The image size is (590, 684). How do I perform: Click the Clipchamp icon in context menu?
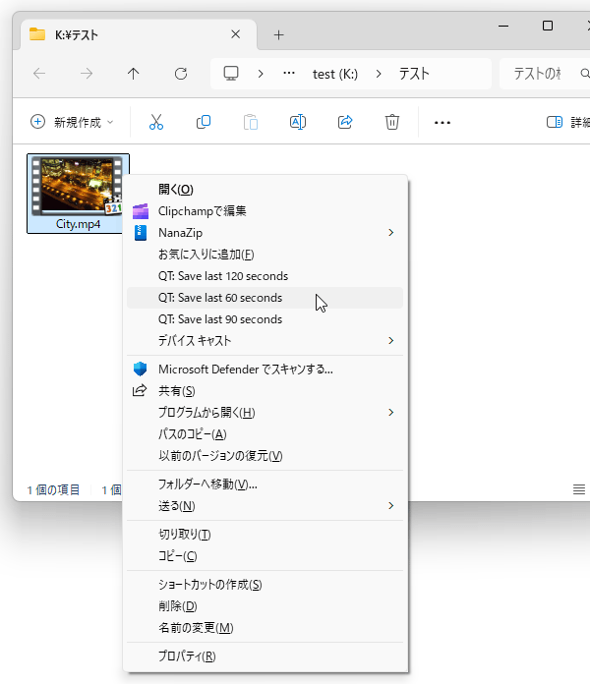coord(141,211)
